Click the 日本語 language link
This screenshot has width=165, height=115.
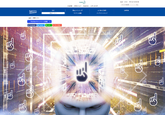126,2
